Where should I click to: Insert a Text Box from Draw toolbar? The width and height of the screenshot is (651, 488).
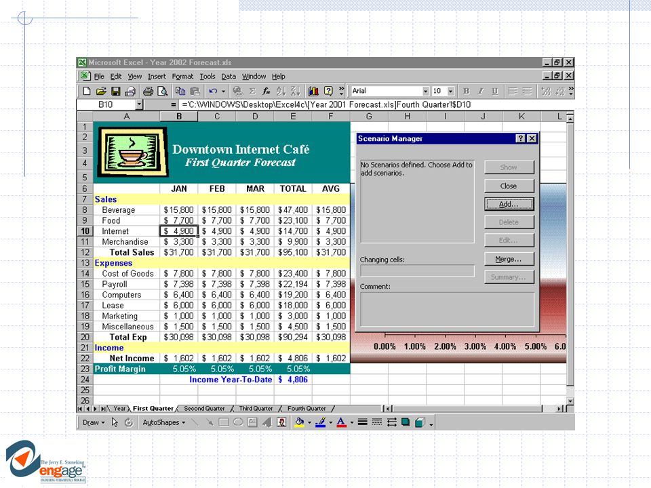click(252, 422)
